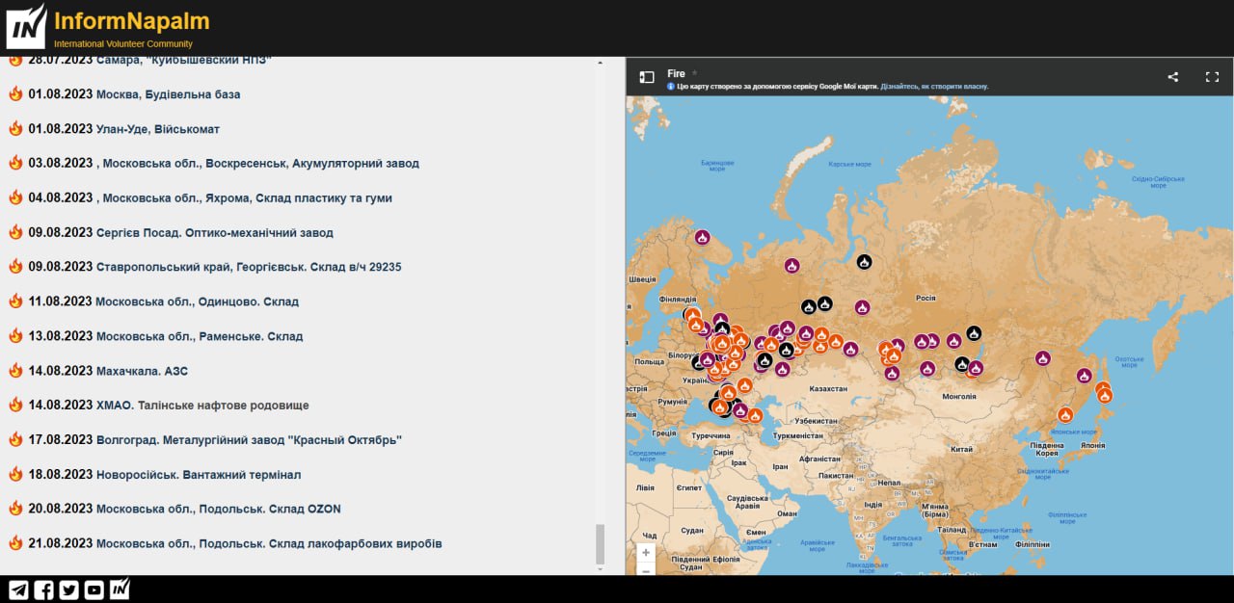Open the Facebook page icon

(x=43, y=590)
